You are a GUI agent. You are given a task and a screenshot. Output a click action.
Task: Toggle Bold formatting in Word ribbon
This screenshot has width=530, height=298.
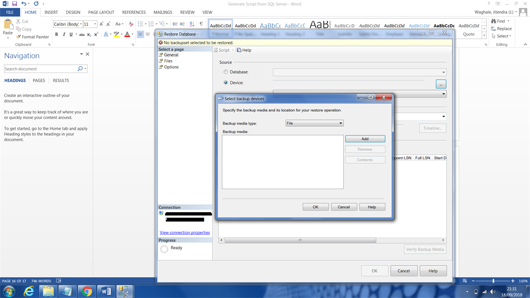[x=56, y=35]
